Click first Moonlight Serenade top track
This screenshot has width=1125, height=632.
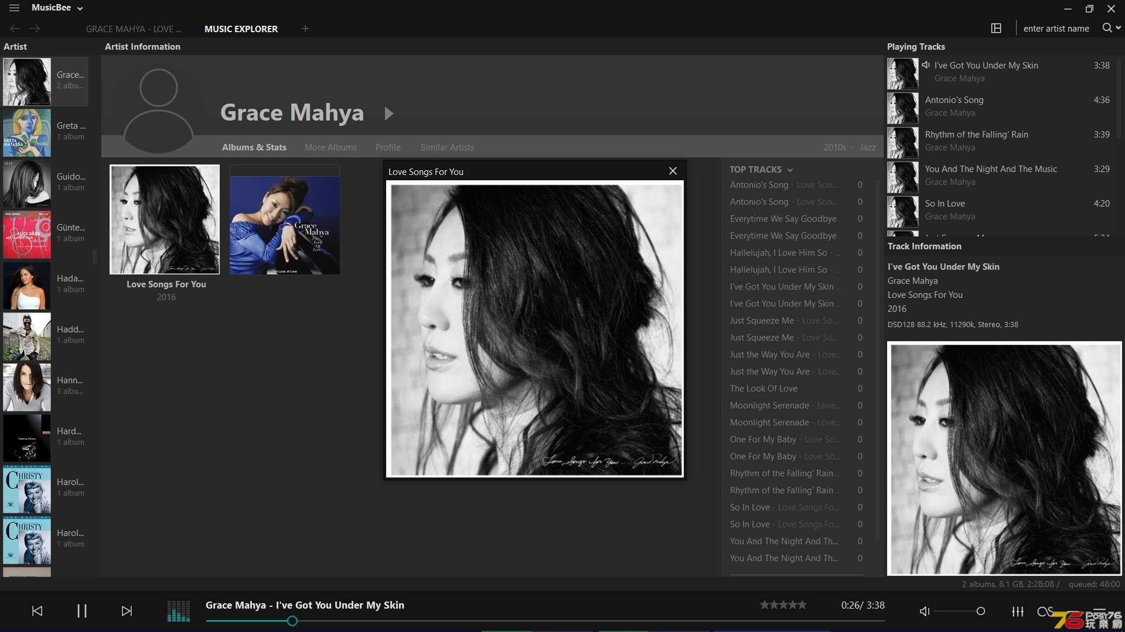796,405
